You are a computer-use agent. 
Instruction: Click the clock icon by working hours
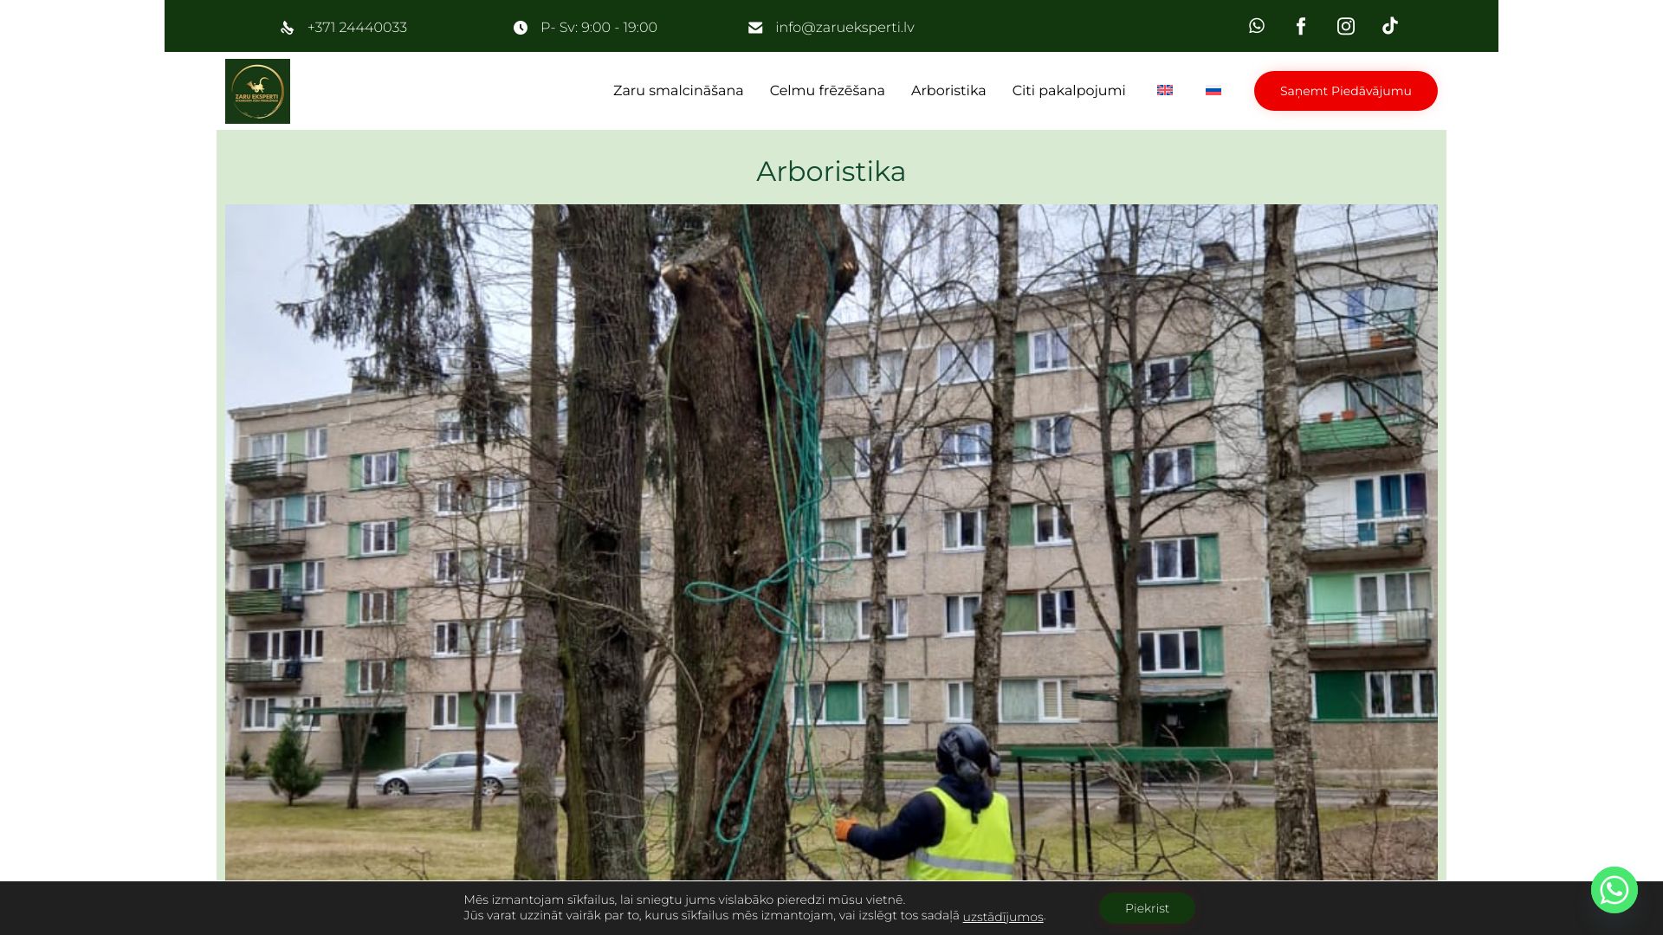click(x=520, y=28)
